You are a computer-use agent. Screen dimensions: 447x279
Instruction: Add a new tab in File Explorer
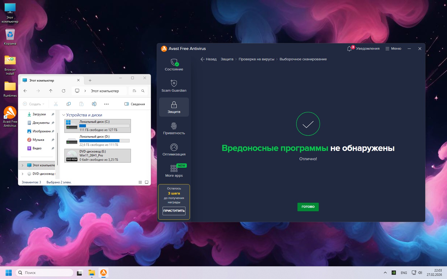90,80
